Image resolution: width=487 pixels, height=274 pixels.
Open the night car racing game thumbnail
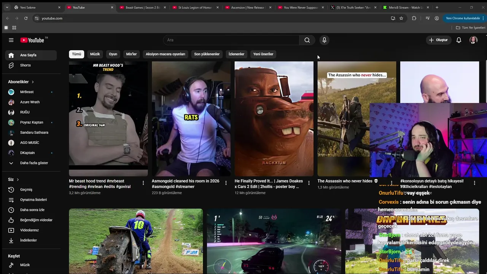tap(274, 241)
